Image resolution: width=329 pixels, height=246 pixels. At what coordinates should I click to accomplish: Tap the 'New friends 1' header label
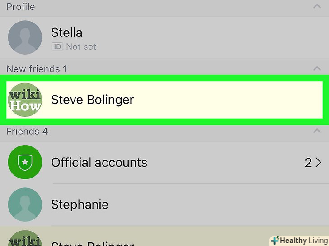coord(37,69)
